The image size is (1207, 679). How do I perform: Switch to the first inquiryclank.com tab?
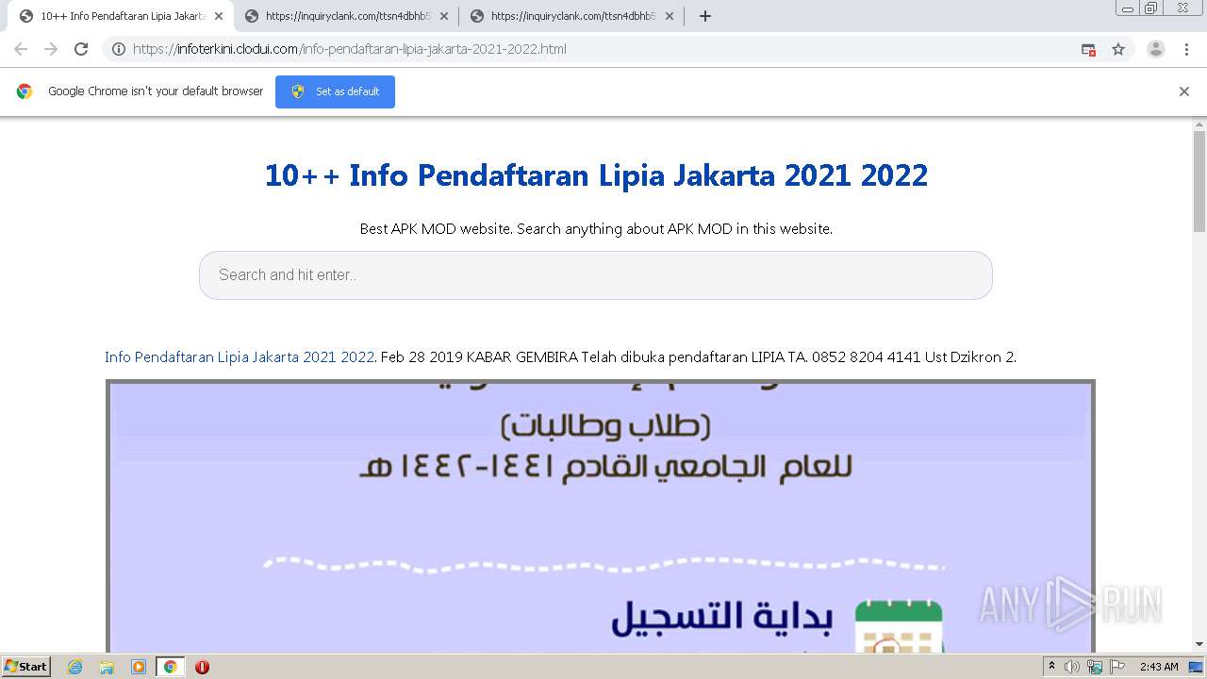point(347,16)
